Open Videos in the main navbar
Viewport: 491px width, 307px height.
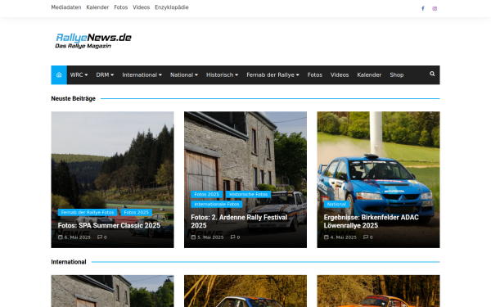(340, 74)
